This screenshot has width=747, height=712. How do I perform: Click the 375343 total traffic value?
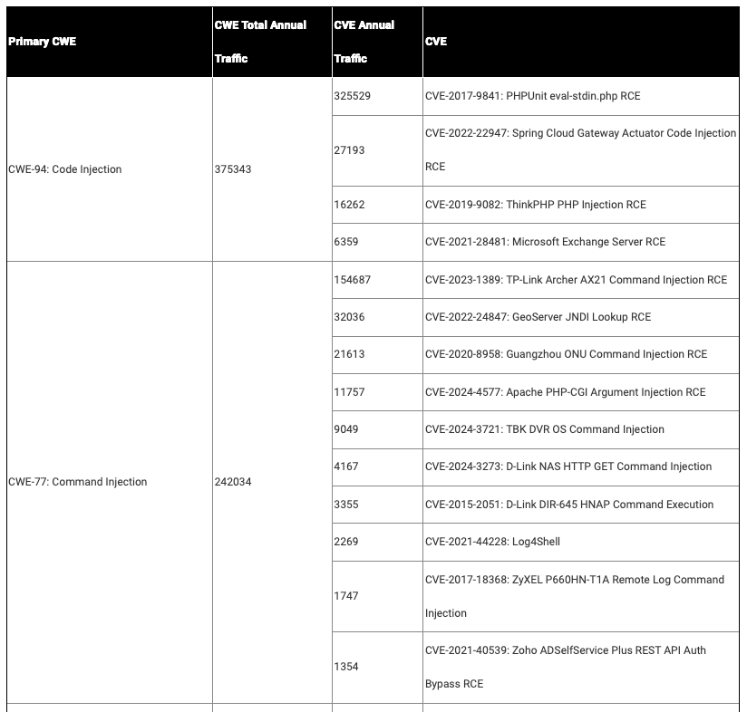pyautogui.click(x=233, y=169)
